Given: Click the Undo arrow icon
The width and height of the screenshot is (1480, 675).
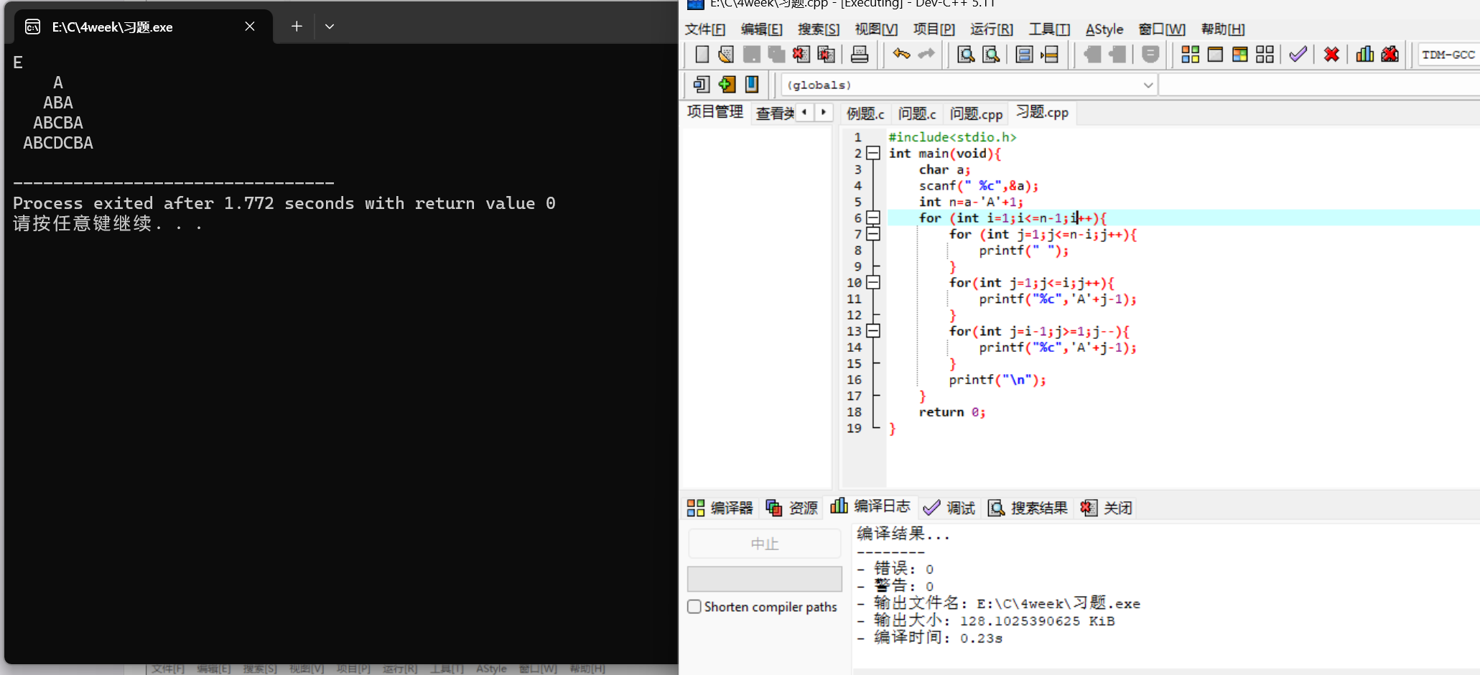Looking at the screenshot, I should pos(902,55).
